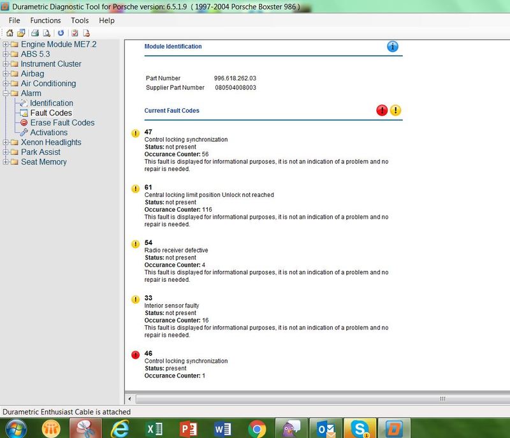
Task: Expand the Instrument Cluster tree node
Action: [6, 64]
